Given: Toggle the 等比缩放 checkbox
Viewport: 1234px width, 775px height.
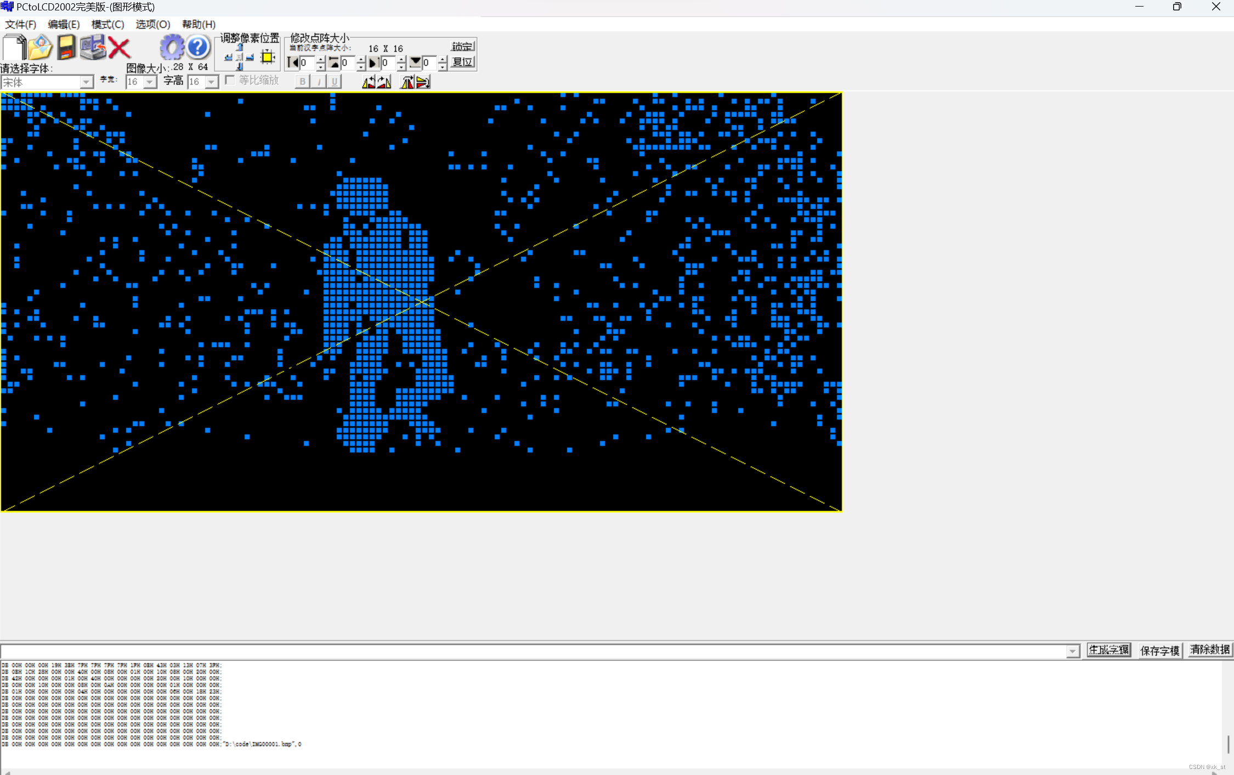Looking at the screenshot, I should coord(230,81).
